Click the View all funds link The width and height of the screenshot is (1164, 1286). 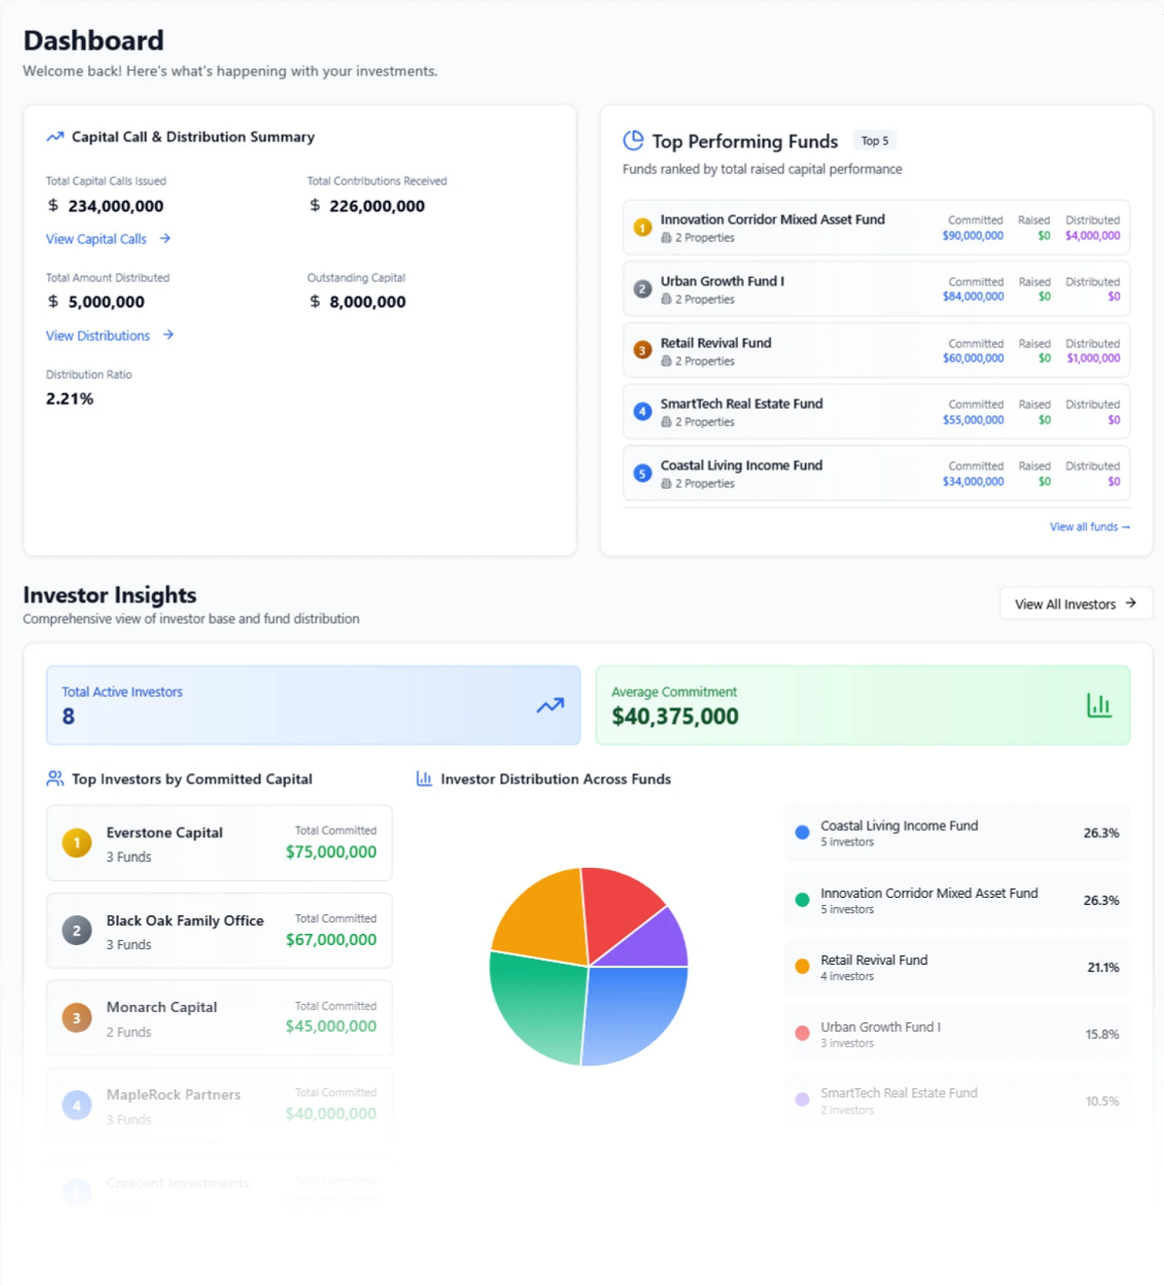[1088, 527]
